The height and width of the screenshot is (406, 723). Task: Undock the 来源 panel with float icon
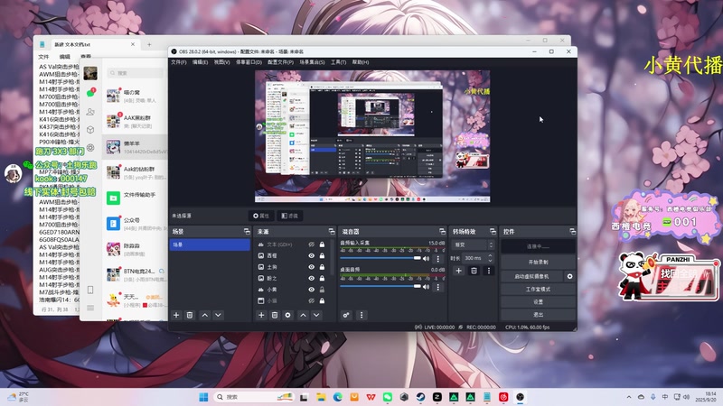332,232
